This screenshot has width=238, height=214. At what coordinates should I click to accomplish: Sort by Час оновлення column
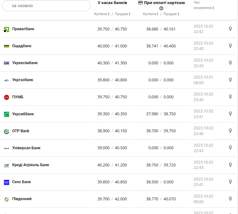point(204,8)
